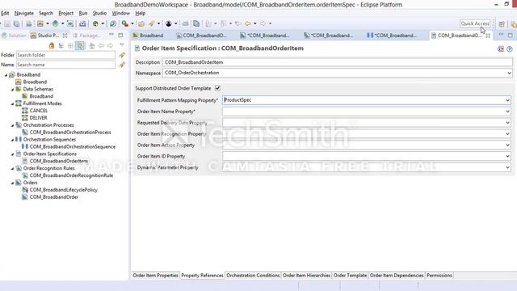Minimize the editor area
Image resolution: width=517 pixels, height=291 pixels.
(x=501, y=35)
